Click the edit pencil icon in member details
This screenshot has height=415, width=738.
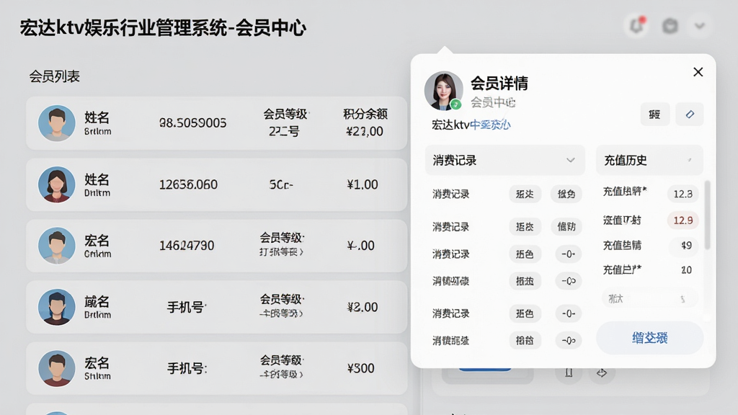point(690,115)
